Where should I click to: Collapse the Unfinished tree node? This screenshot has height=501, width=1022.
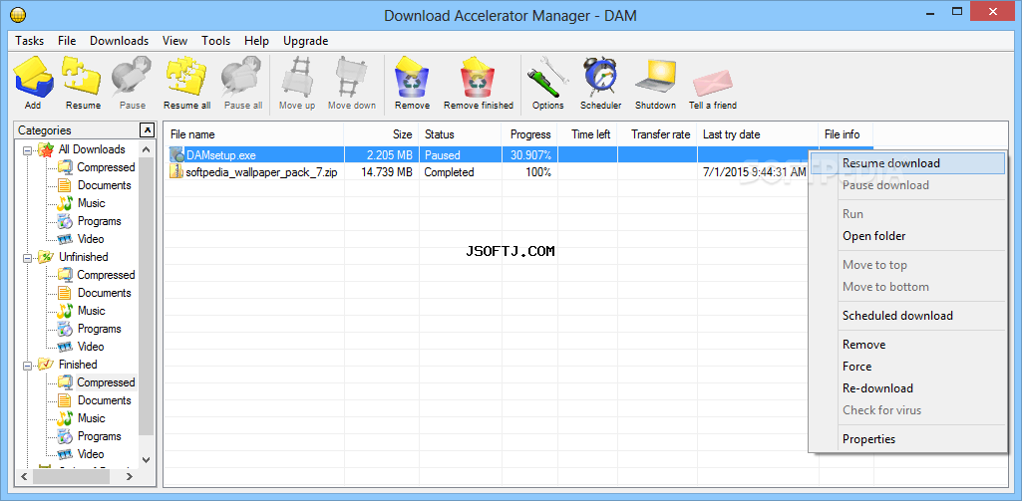(27, 258)
